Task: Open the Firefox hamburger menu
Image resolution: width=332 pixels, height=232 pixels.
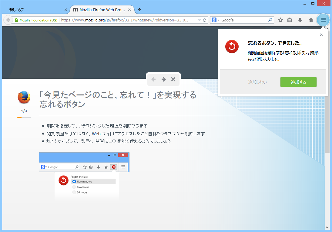Action: point(323,20)
